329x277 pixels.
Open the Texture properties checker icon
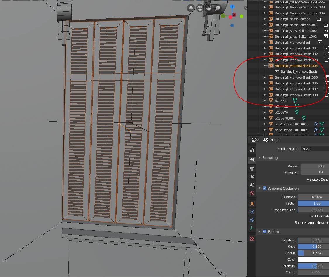[x=252, y=239]
